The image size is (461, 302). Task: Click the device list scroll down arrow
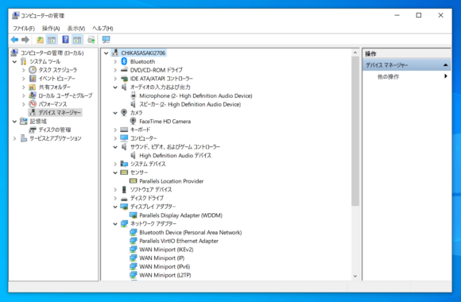coord(354,276)
